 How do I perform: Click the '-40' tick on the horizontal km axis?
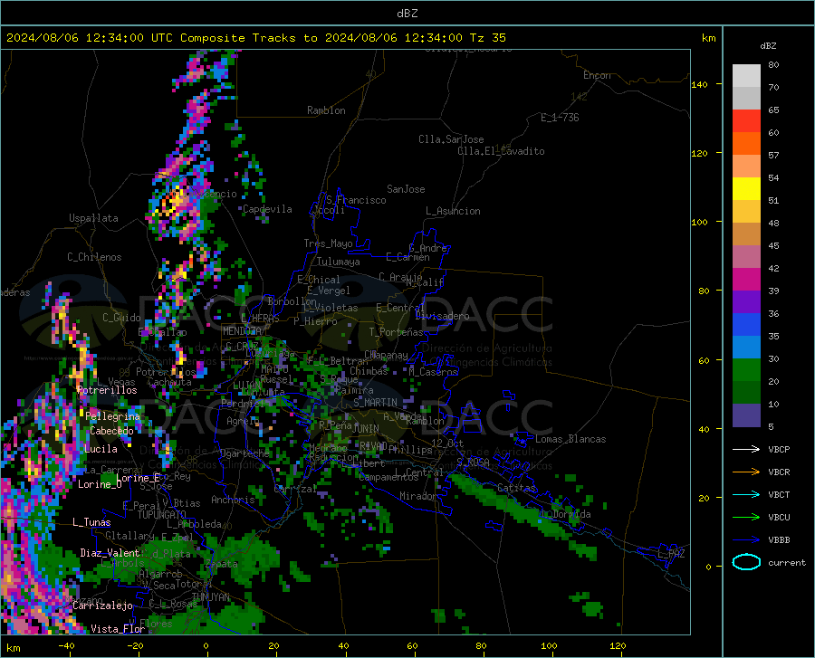[x=66, y=645]
